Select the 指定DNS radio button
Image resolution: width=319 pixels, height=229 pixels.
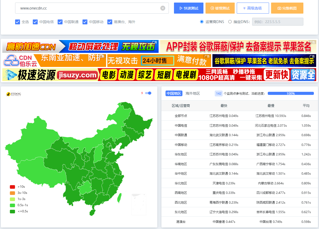(230, 22)
